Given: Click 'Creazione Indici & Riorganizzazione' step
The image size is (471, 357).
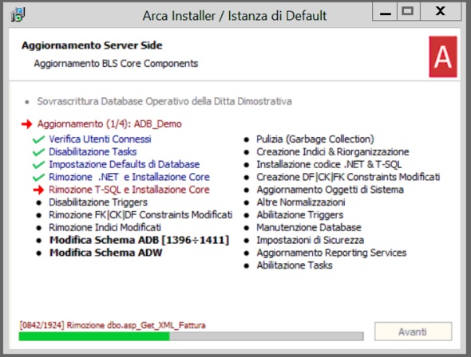Looking at the screenshot, I should coord(333,151).
